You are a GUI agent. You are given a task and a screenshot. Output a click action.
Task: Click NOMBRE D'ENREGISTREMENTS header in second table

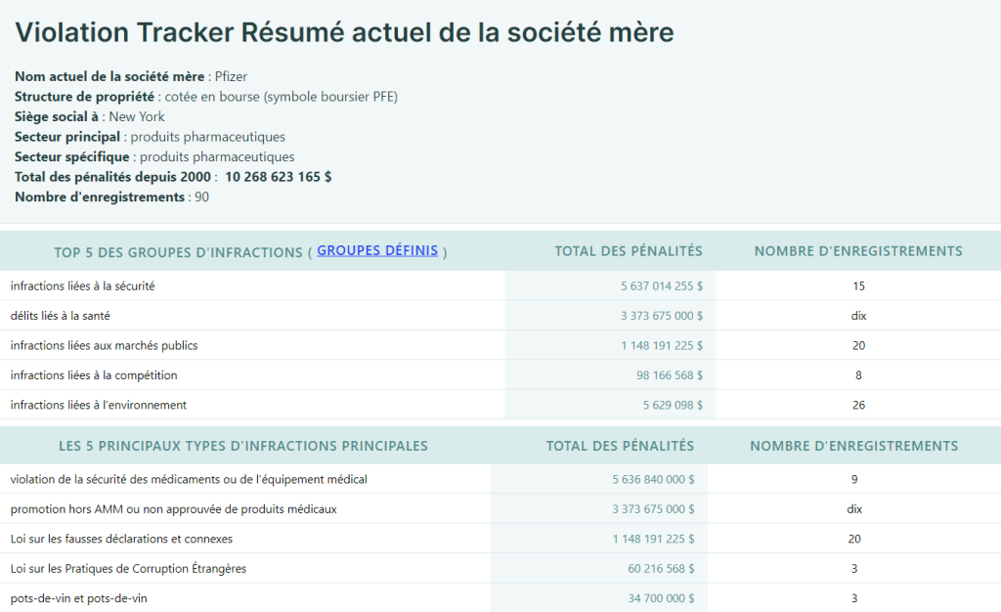click(x=853, y=446)
